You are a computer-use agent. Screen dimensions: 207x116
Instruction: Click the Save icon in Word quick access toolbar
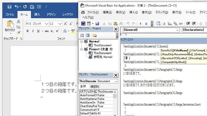(x=9, y=7)
